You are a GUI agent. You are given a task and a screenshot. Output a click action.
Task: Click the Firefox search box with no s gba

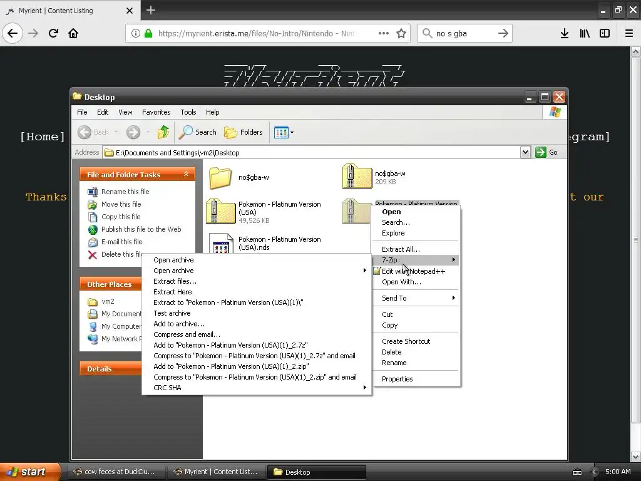[464, 33]
